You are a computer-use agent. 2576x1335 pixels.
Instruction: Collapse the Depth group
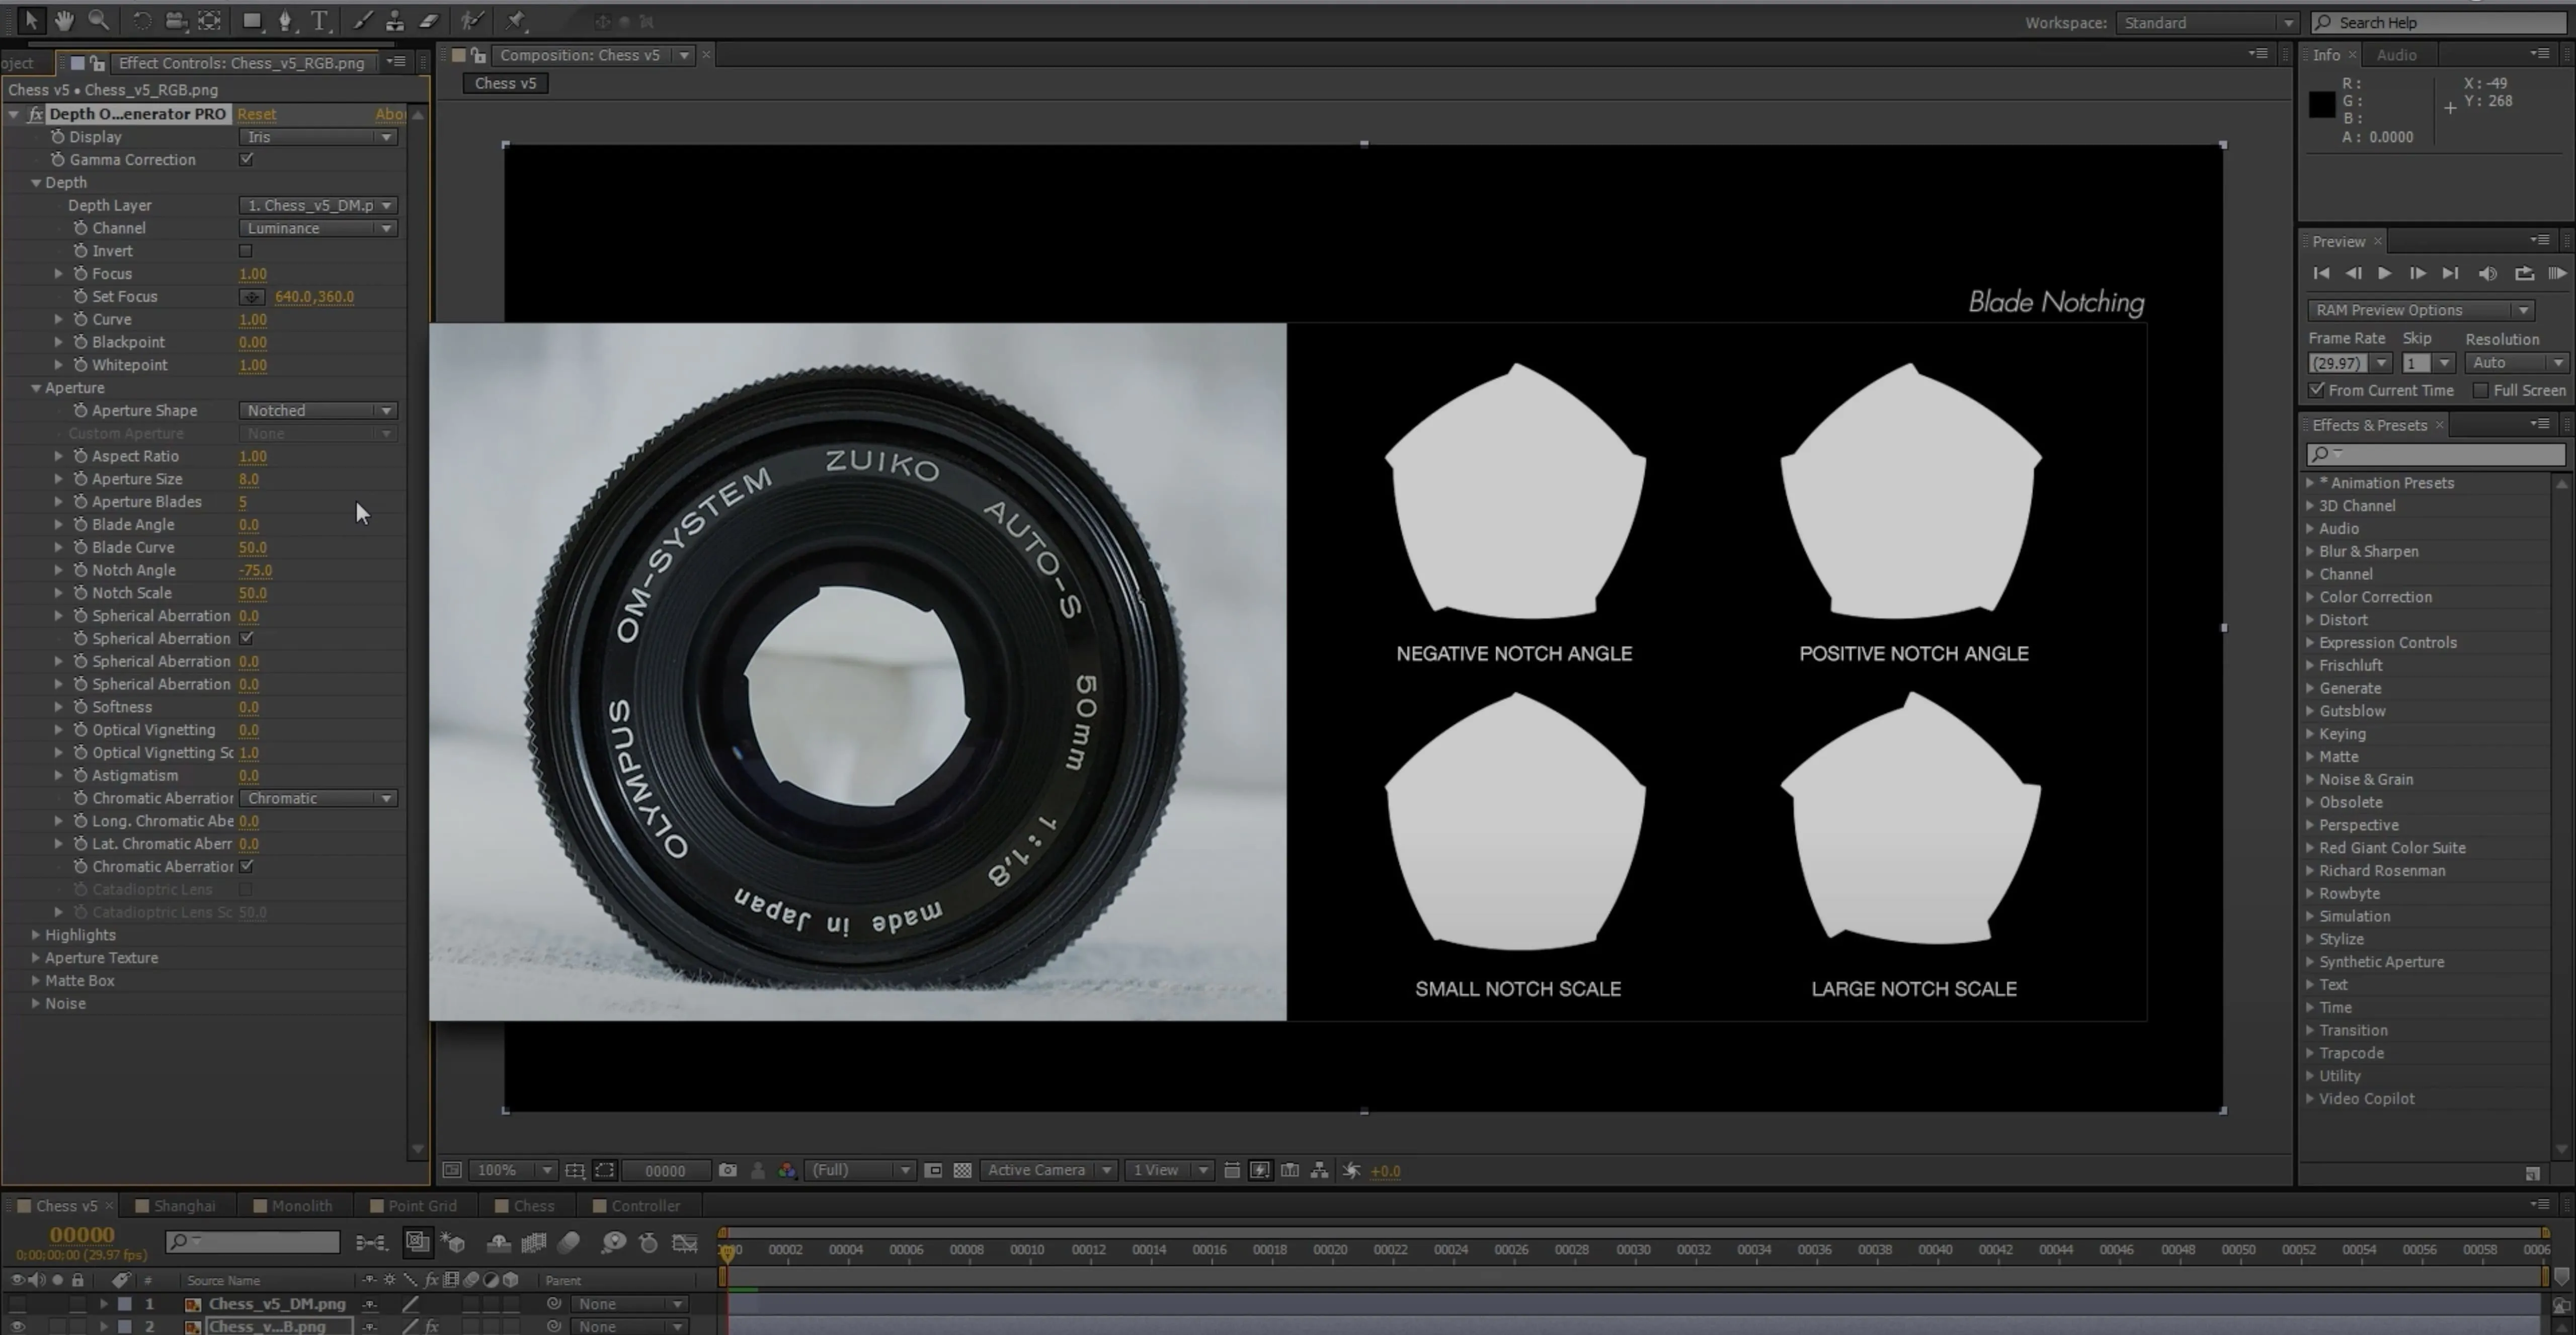point(36,183)
